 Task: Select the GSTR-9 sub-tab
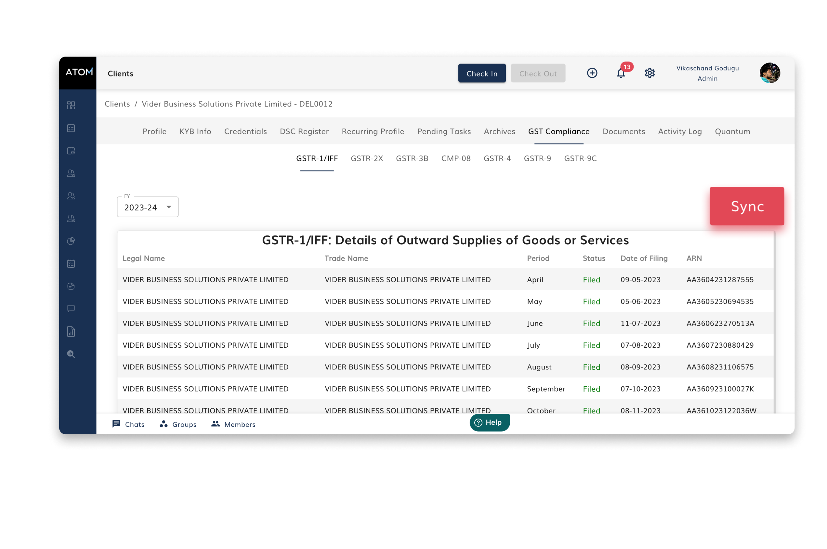pyautogui.click(x=538, y=159)
